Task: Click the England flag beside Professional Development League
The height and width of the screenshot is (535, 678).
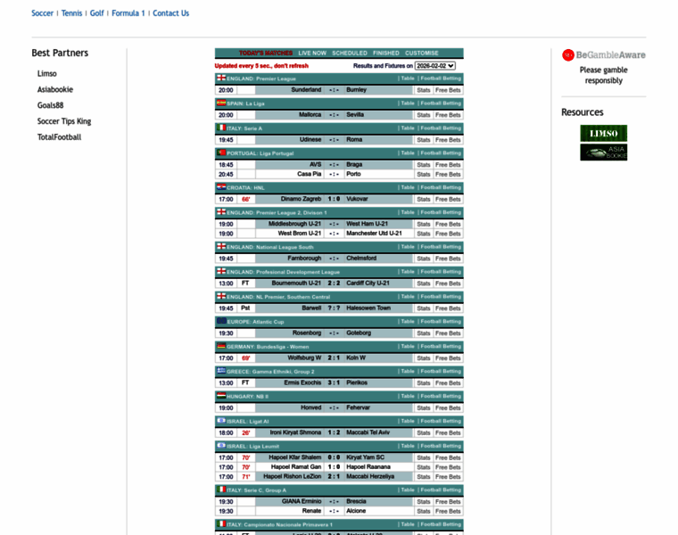Action: click(x=221, y=271)
